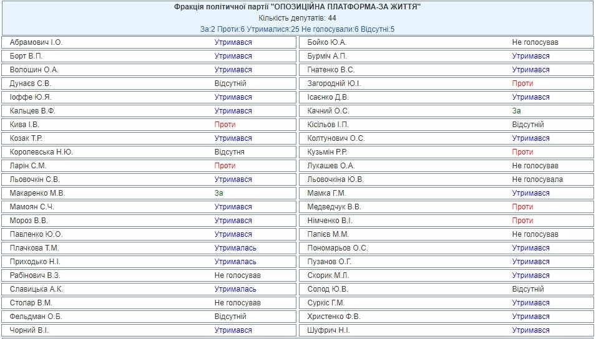Image resolution: width=596 pixels, height=339 pixels.
Task: Select deputy name Німченко В.І.
Action: pos(330,221)
